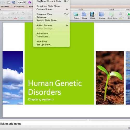Select the water ripple picture

click(x=128, y=78)
